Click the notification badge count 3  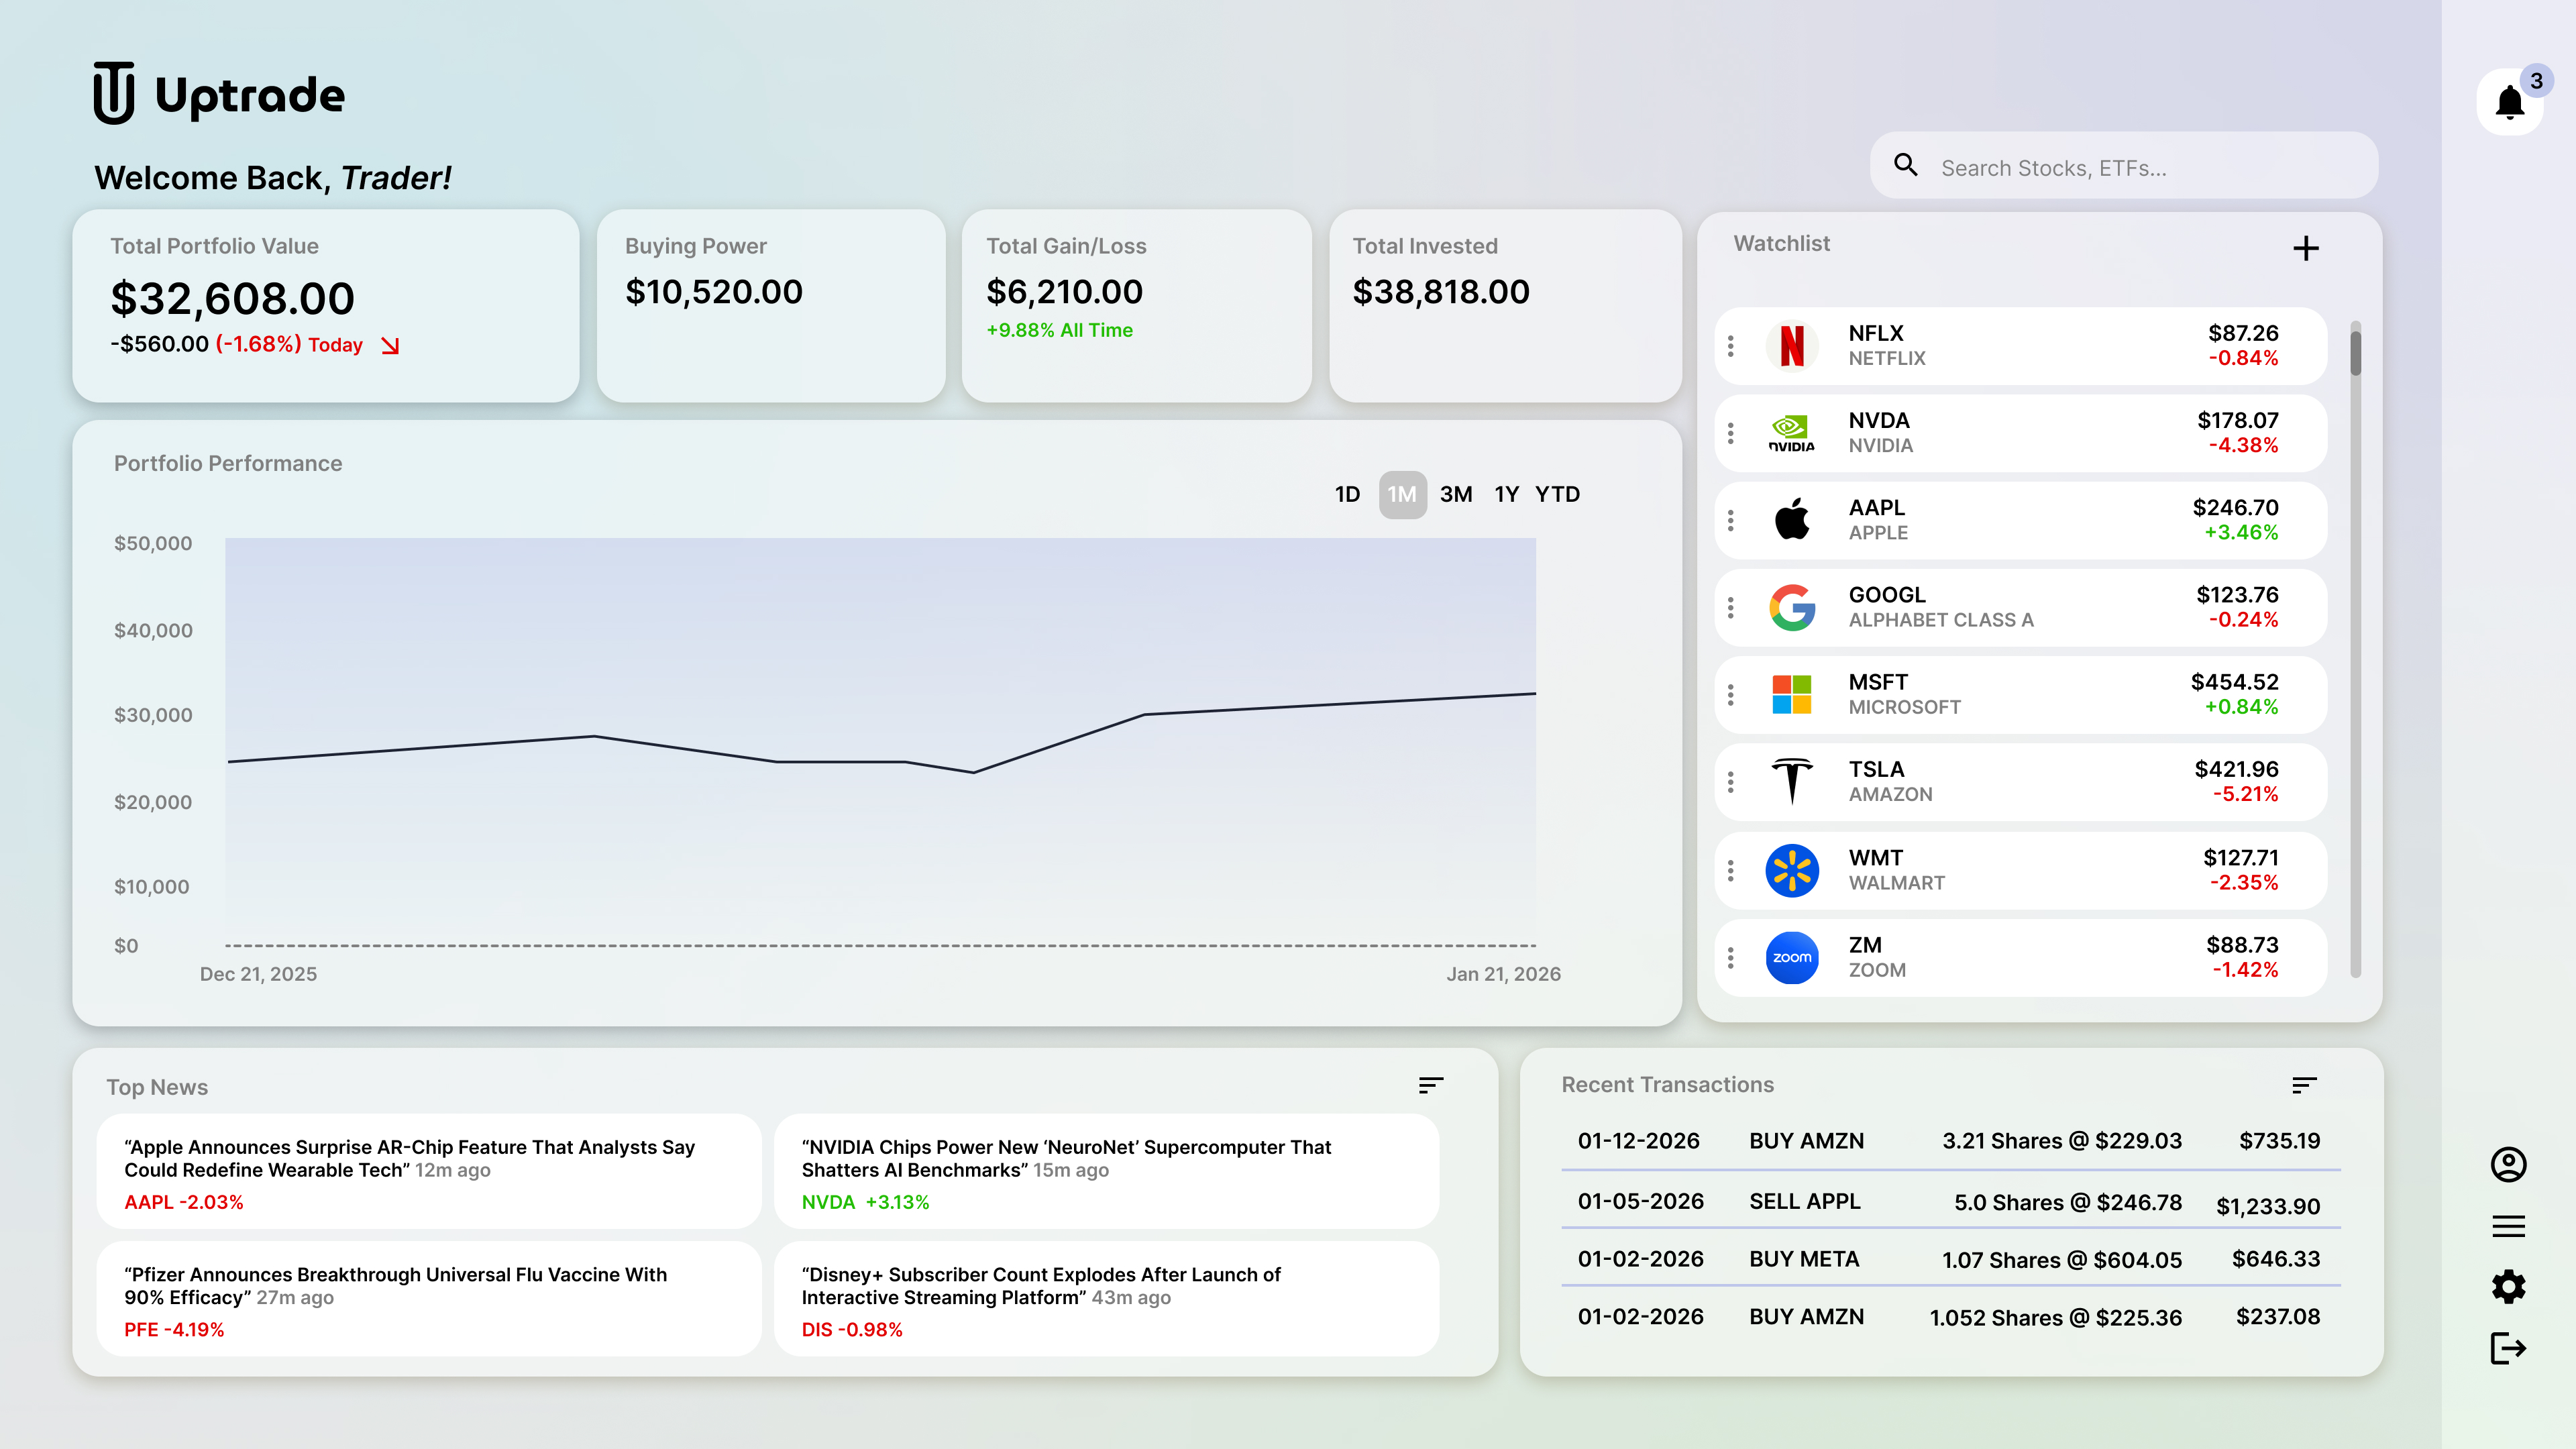coord(2536,81)
